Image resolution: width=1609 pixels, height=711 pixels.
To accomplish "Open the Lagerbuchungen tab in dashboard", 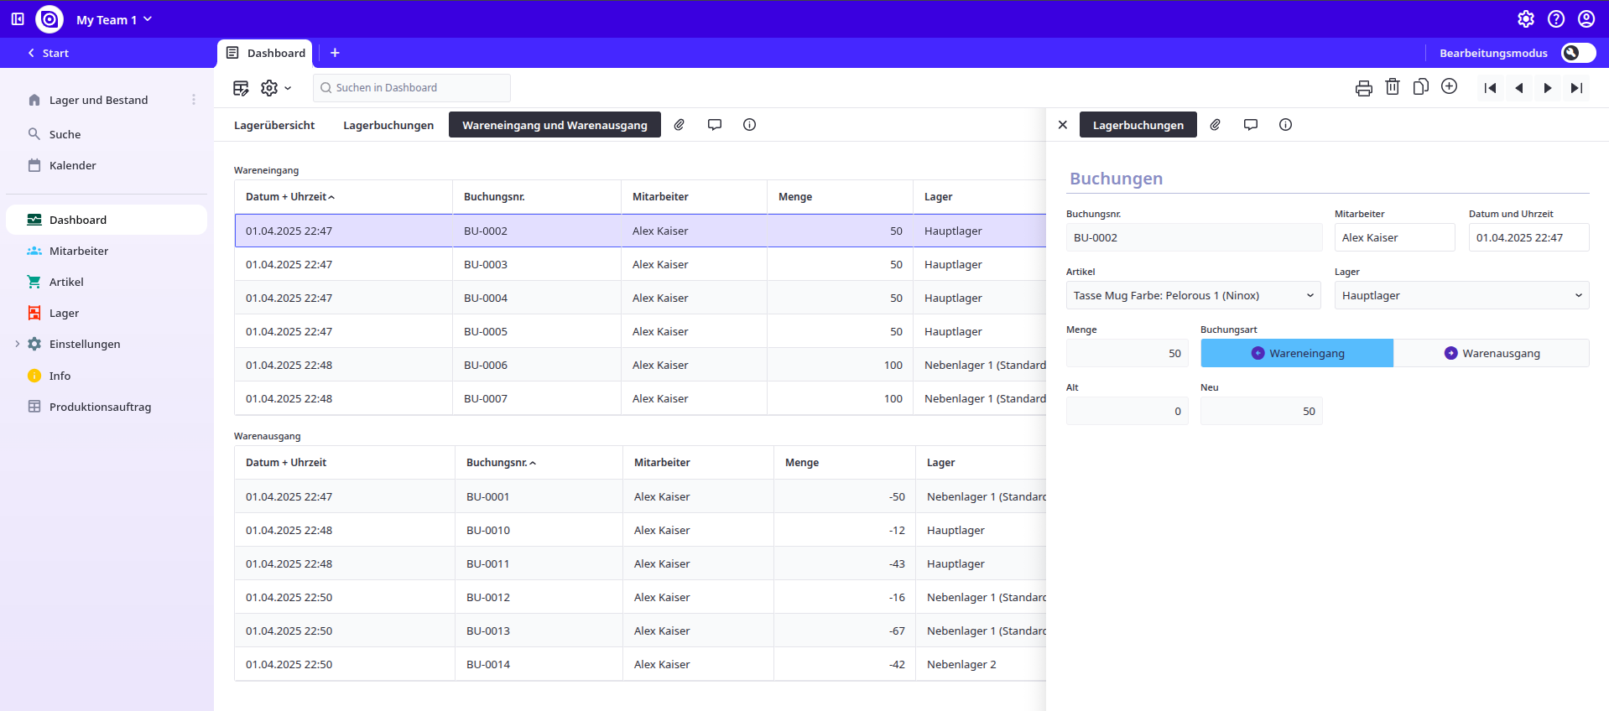I will tap(388, 125).
